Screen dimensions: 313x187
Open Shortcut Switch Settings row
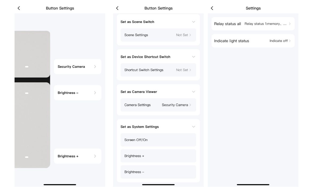(x=158, y=70)
